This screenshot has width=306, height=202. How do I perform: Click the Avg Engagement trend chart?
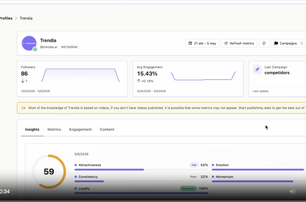coord(203,76)
